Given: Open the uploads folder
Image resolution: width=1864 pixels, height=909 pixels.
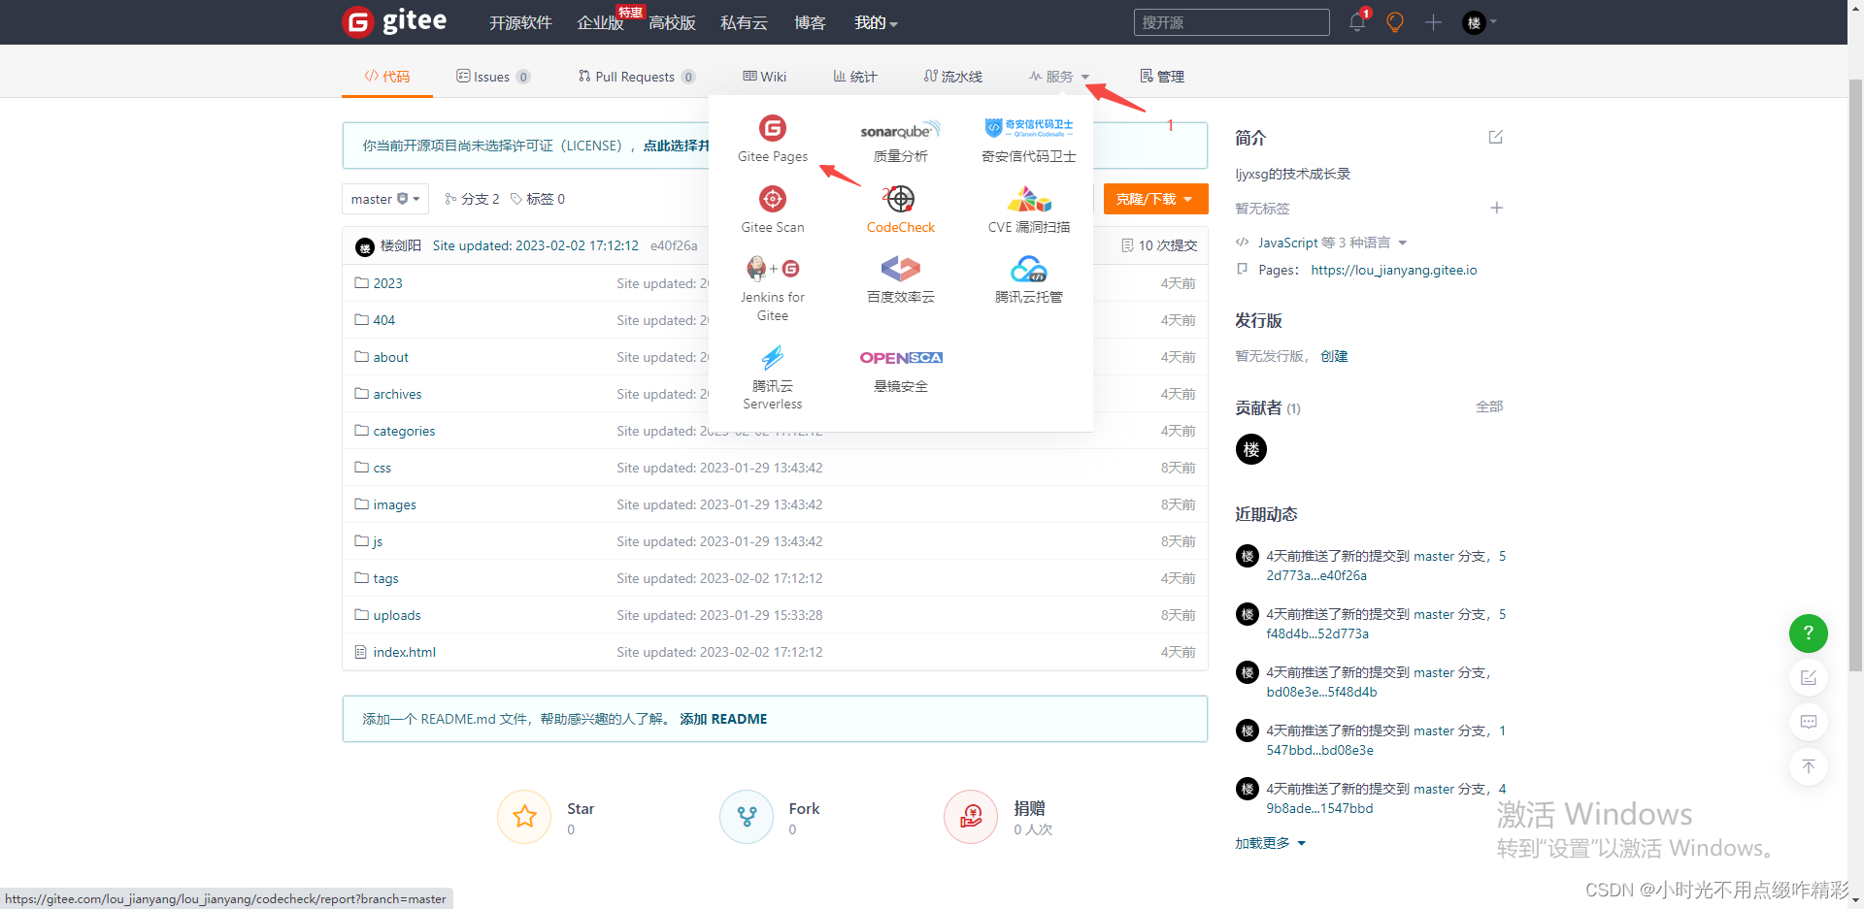Looking at the screenshot, I should [396, 615].
